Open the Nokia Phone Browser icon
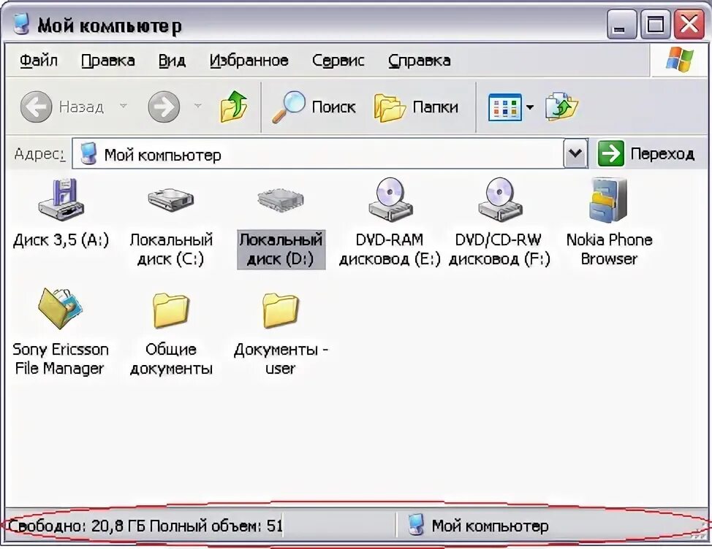 608,200
